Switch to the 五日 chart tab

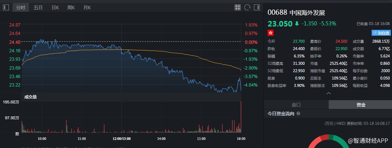coord(38,7)
